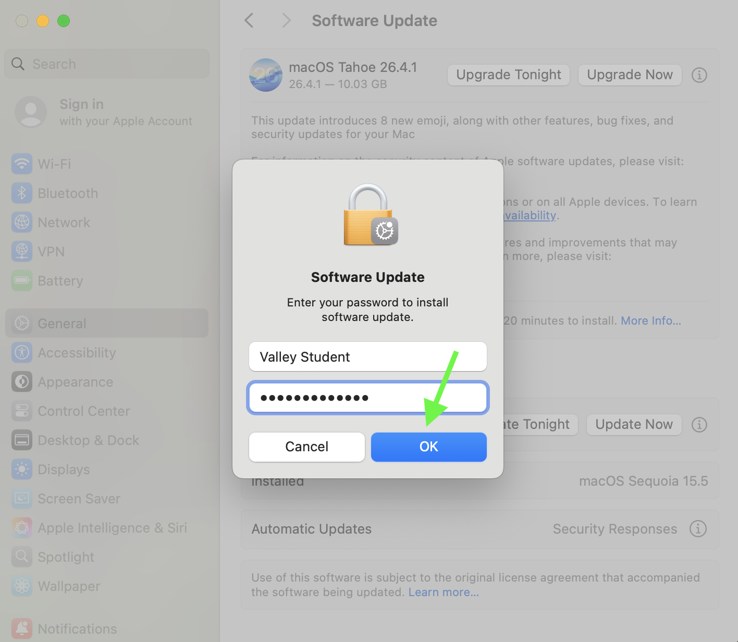The image size is (738, 642).
Task: Open Appearance icon in sidebar
Action: [x=22, y=381]
